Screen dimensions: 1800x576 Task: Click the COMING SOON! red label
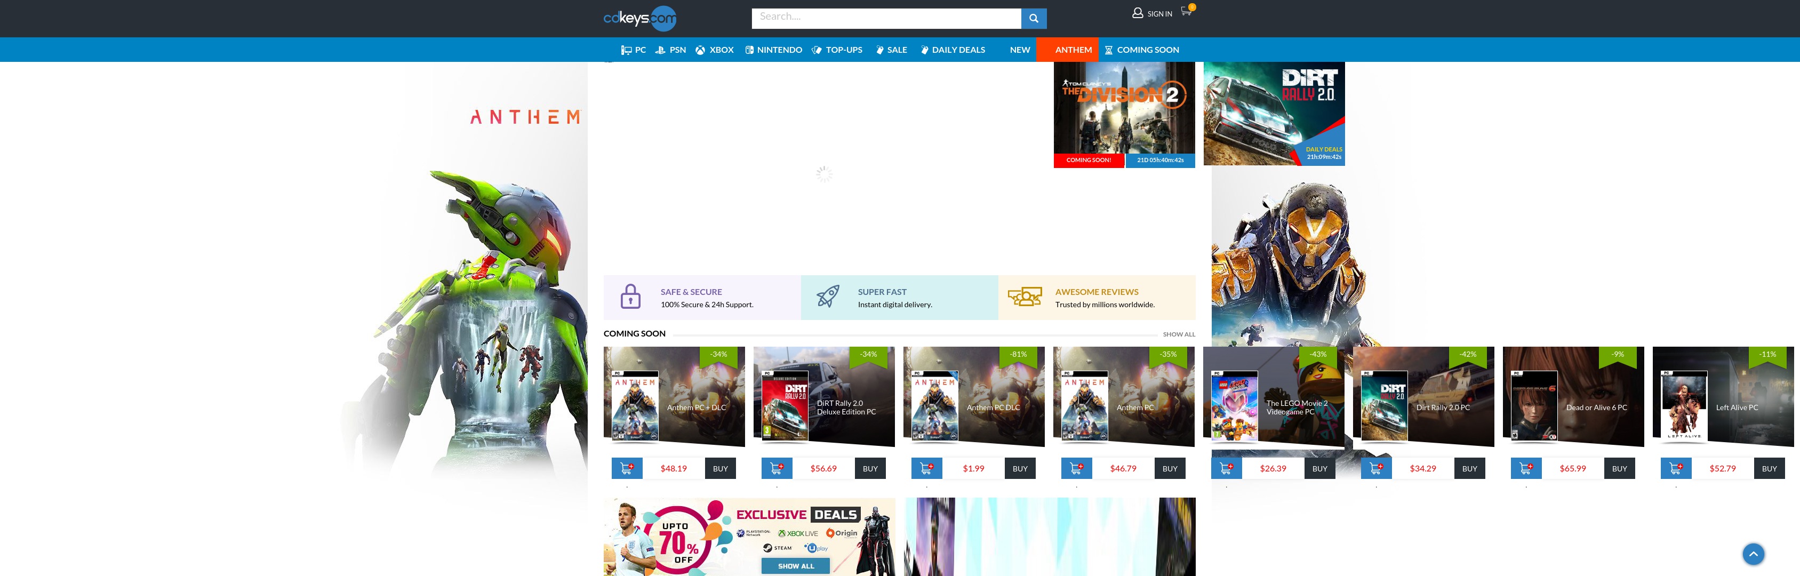coord(1089,160)
